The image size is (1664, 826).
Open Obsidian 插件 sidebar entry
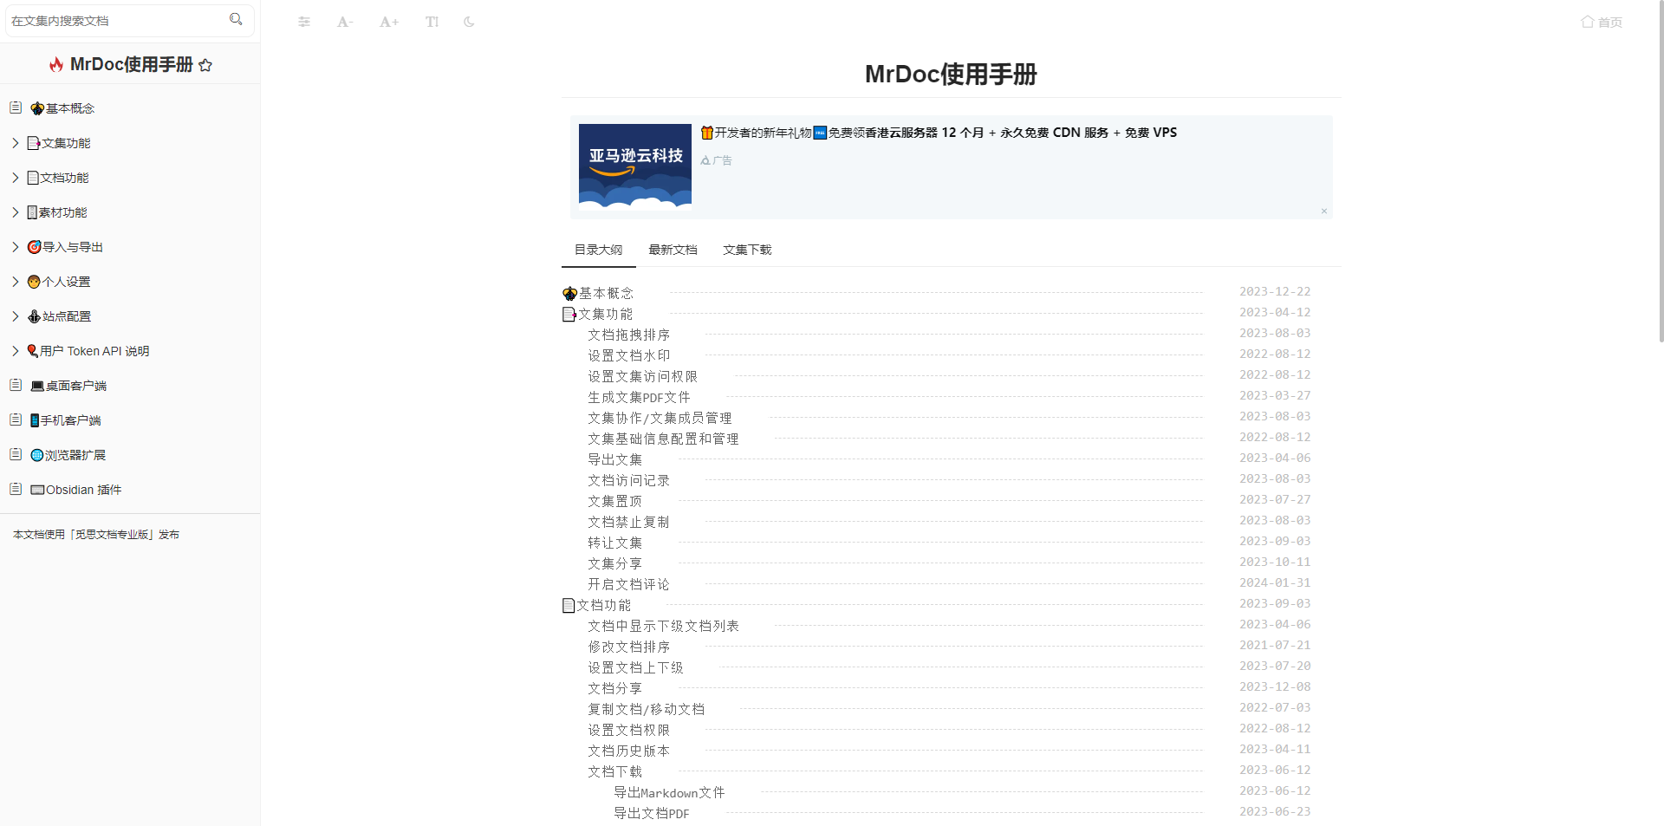(x=76, y=490)
